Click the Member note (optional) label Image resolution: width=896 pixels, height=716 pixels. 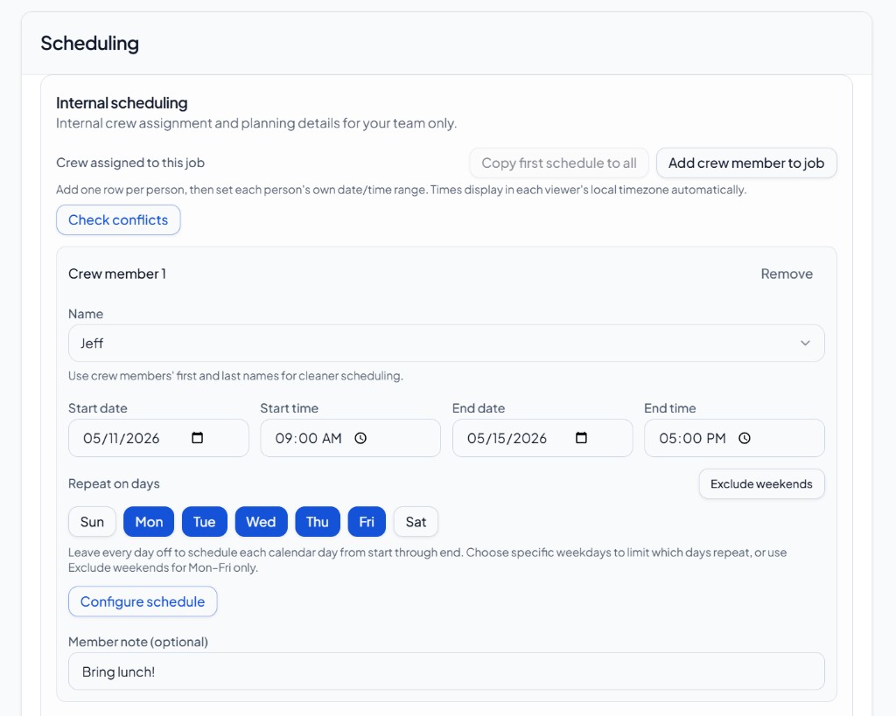pyautogui.click(x=138, y=642)
